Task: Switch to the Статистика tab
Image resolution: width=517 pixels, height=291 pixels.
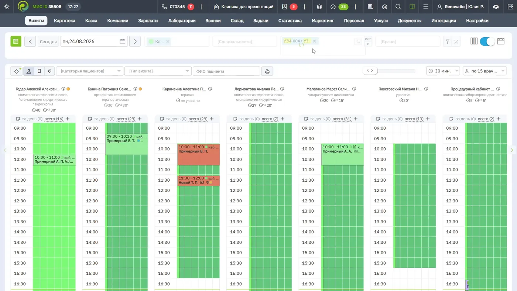Action: [x=290, y=21]
